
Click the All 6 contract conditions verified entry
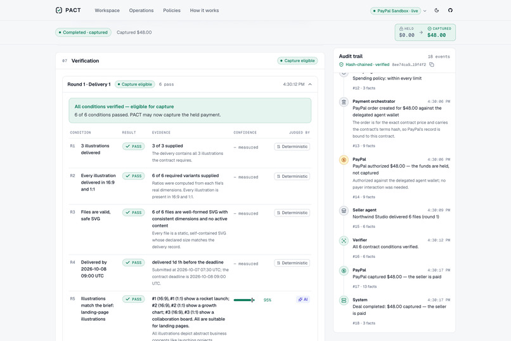(x=385, y=246)
